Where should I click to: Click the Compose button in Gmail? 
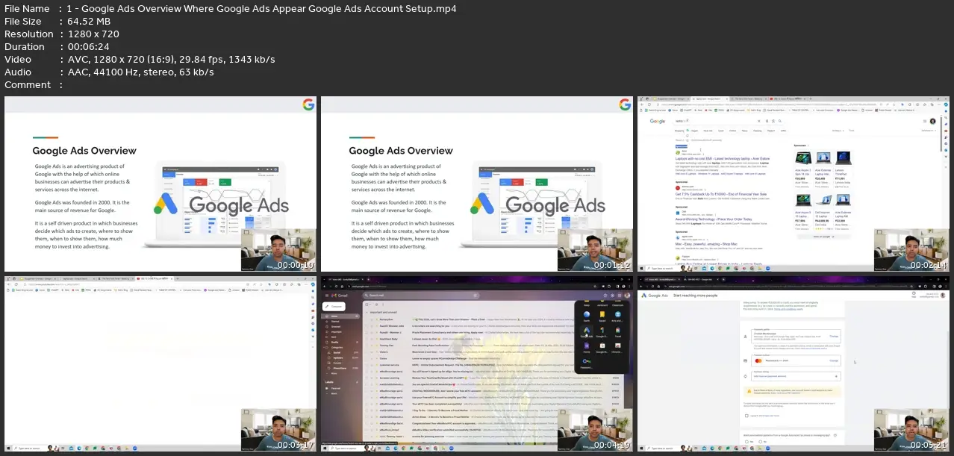click(334, 307)
